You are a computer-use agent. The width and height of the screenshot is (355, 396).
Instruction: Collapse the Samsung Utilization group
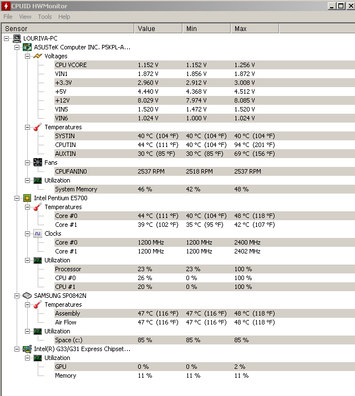click(28, 331)
